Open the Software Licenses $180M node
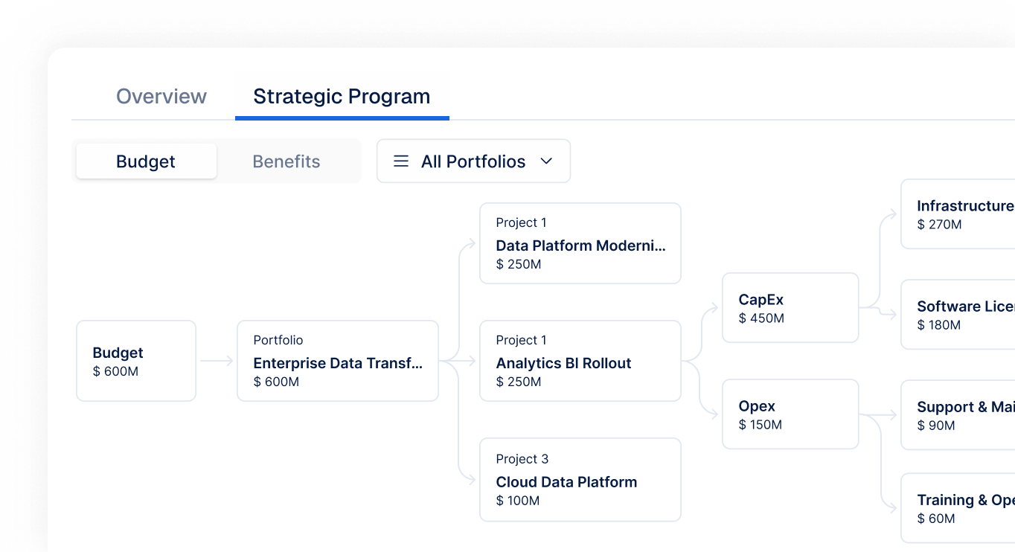 (958, 315)
